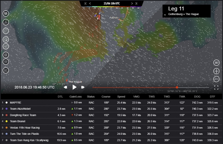
Task: Click the red boat marker on map
Action: (x=99, y=17)
